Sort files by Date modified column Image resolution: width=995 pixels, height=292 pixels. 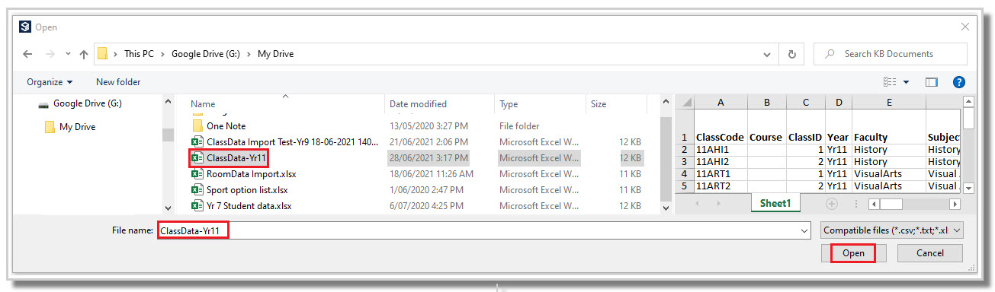pos(418,104)
